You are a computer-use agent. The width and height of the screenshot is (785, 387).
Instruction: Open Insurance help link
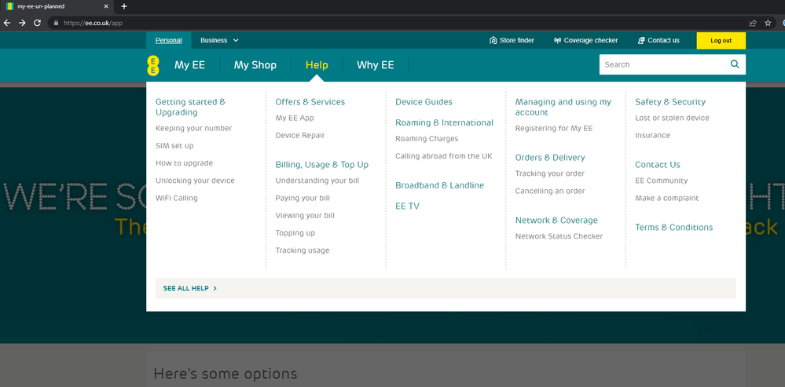(x=653, y=136)
